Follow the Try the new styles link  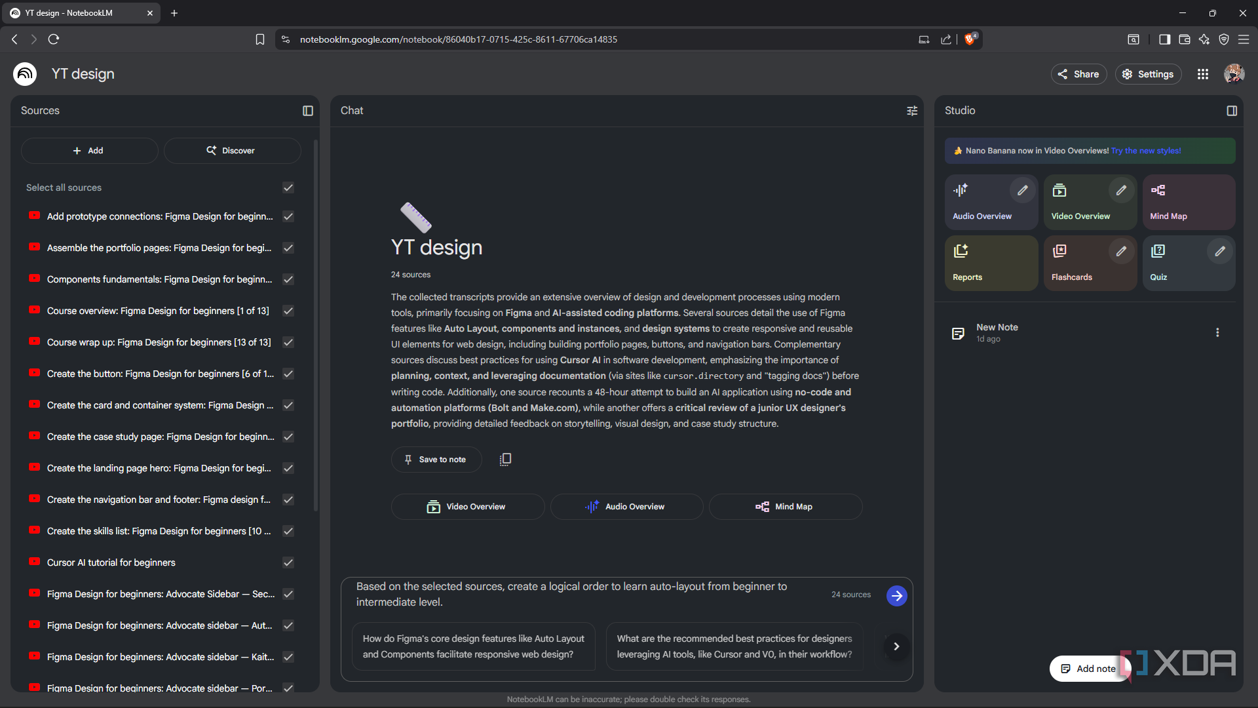1146,151
